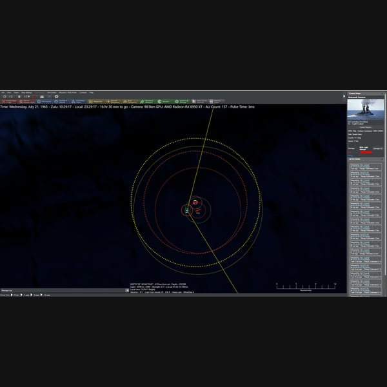Pop out the Message Log window icon
387x387 pixels.
pyautogui.click(x=127, y=290)
